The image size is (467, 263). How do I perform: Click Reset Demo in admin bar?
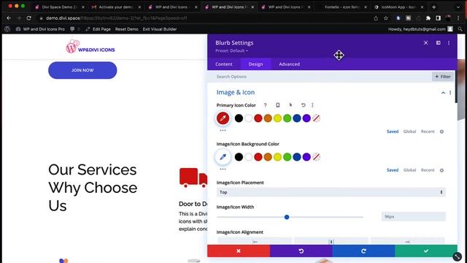(x=126, y=29)
